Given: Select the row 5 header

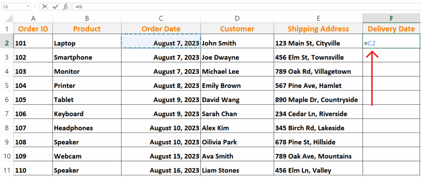Looking at the screenshot, I should (7, 86).
